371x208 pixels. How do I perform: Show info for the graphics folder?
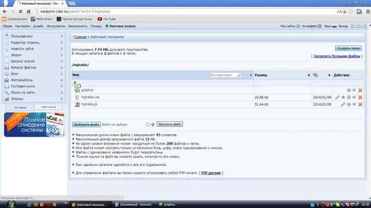(349, 90)
